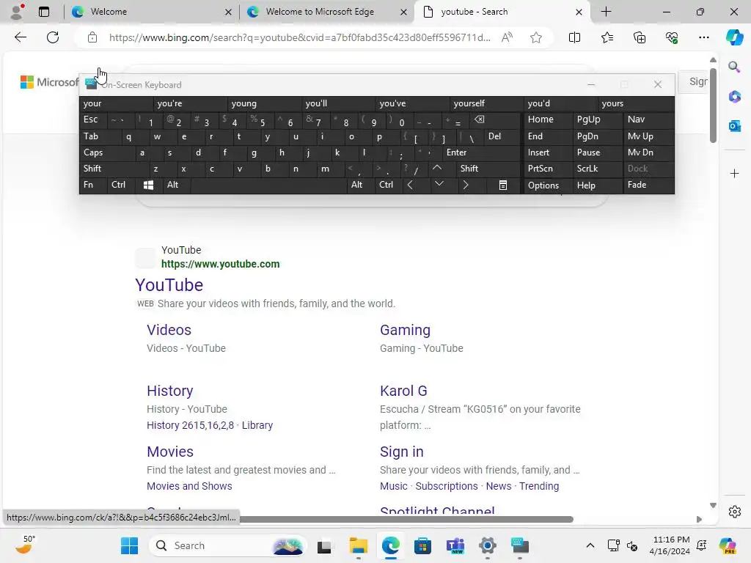Open Split screen icon

pyautogui.click(x=574, y=37)
